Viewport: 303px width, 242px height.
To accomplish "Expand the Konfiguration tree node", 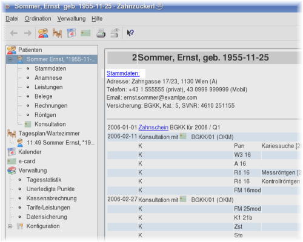I will (10, 226).
